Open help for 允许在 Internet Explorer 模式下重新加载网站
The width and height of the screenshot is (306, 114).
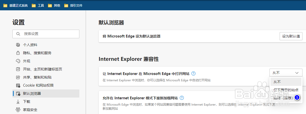coord(182,98)
